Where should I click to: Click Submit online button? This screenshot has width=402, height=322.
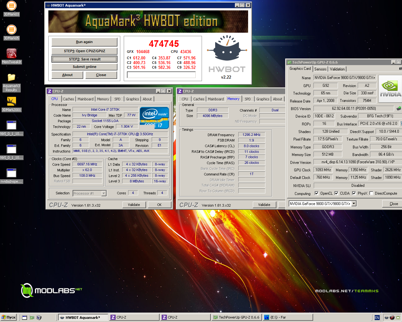point(84,67)
